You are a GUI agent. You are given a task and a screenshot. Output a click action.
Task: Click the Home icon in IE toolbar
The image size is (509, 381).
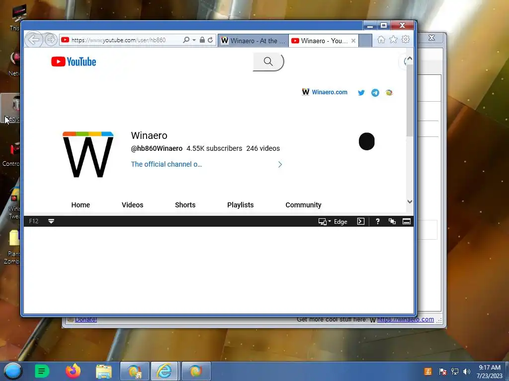(x=381, y=40)
